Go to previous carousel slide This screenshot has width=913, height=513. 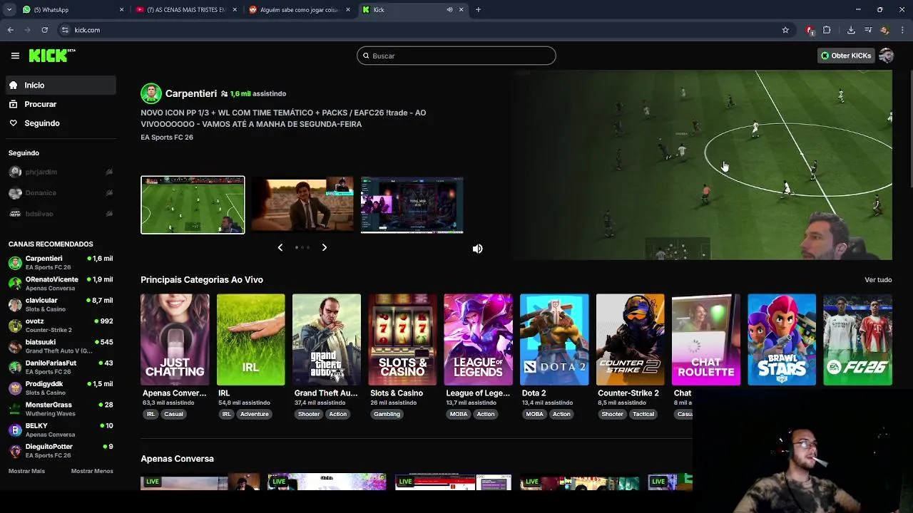(x=280, y=247)
